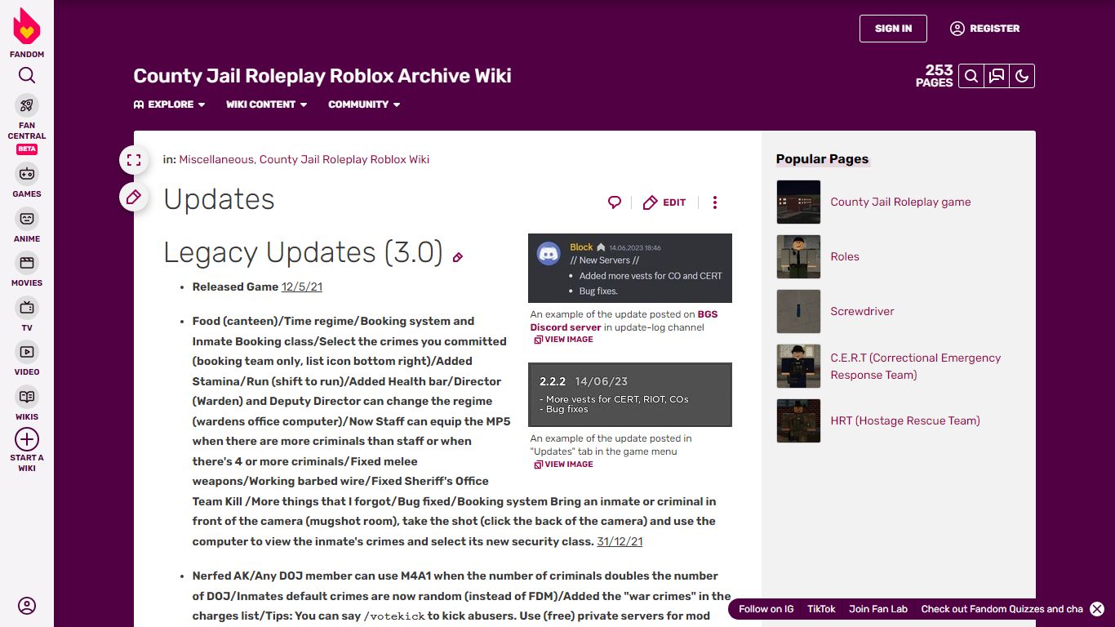Click the floating pencil edit icon
Screen dimensions: 1115x627
pyautogui.click(x=134, y=197)
